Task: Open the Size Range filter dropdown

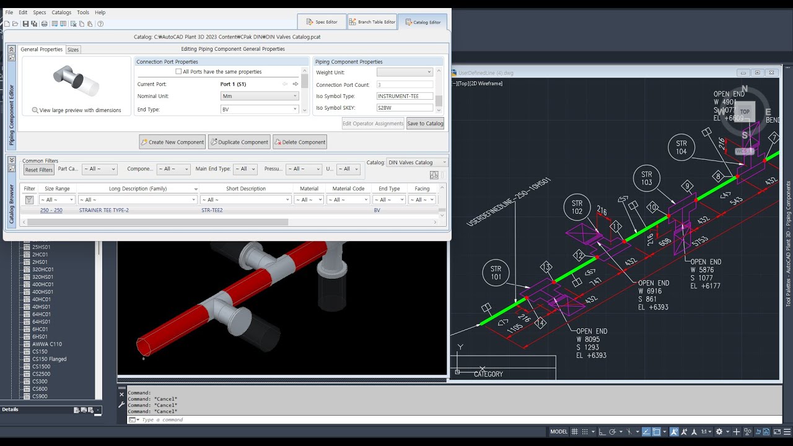Action: tap(57, 199)
